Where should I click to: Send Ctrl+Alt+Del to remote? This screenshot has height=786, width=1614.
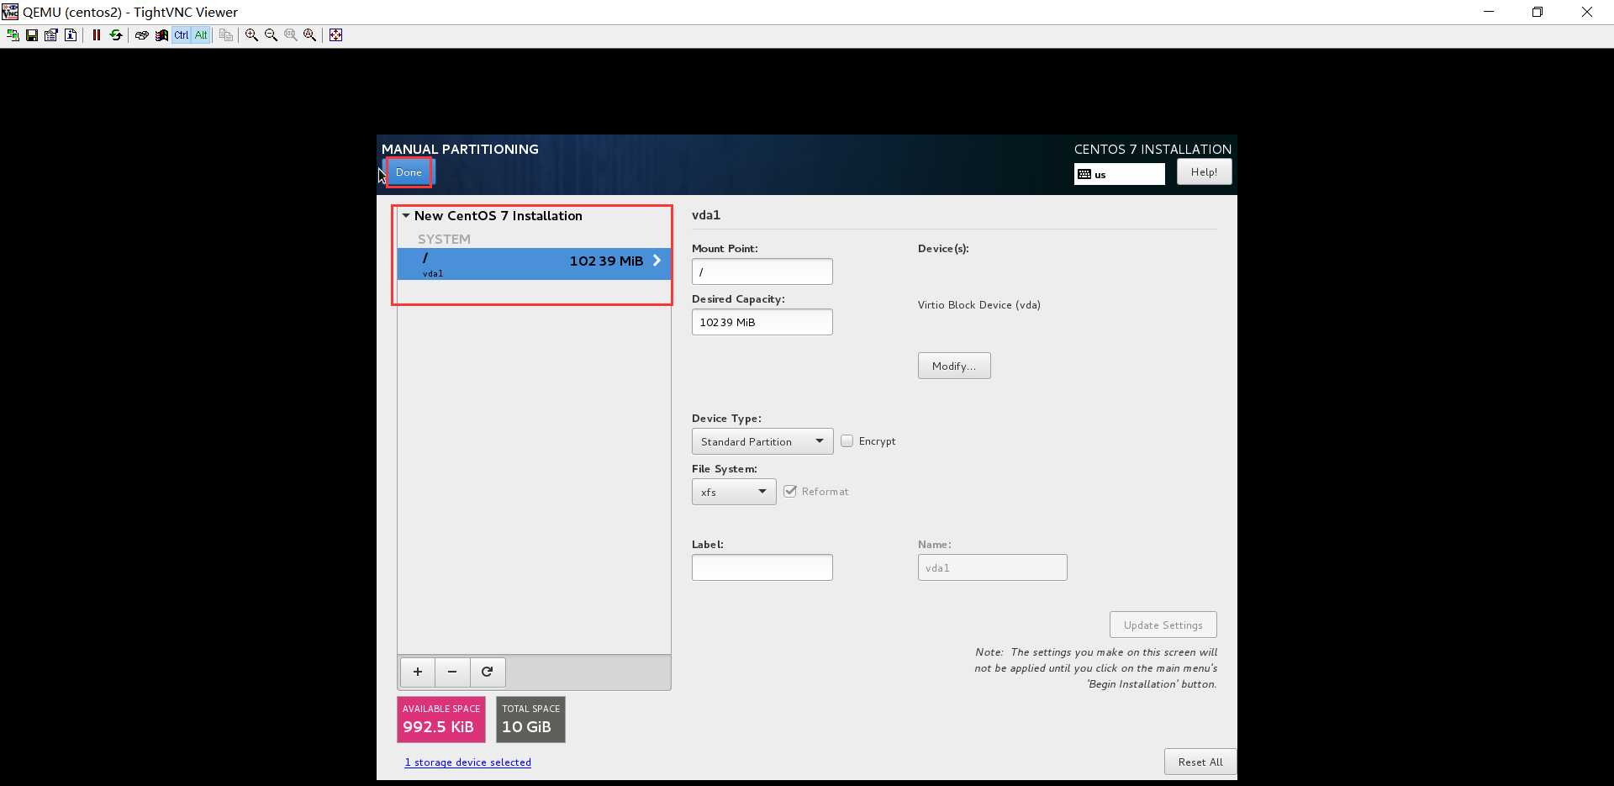coord(142,35)
